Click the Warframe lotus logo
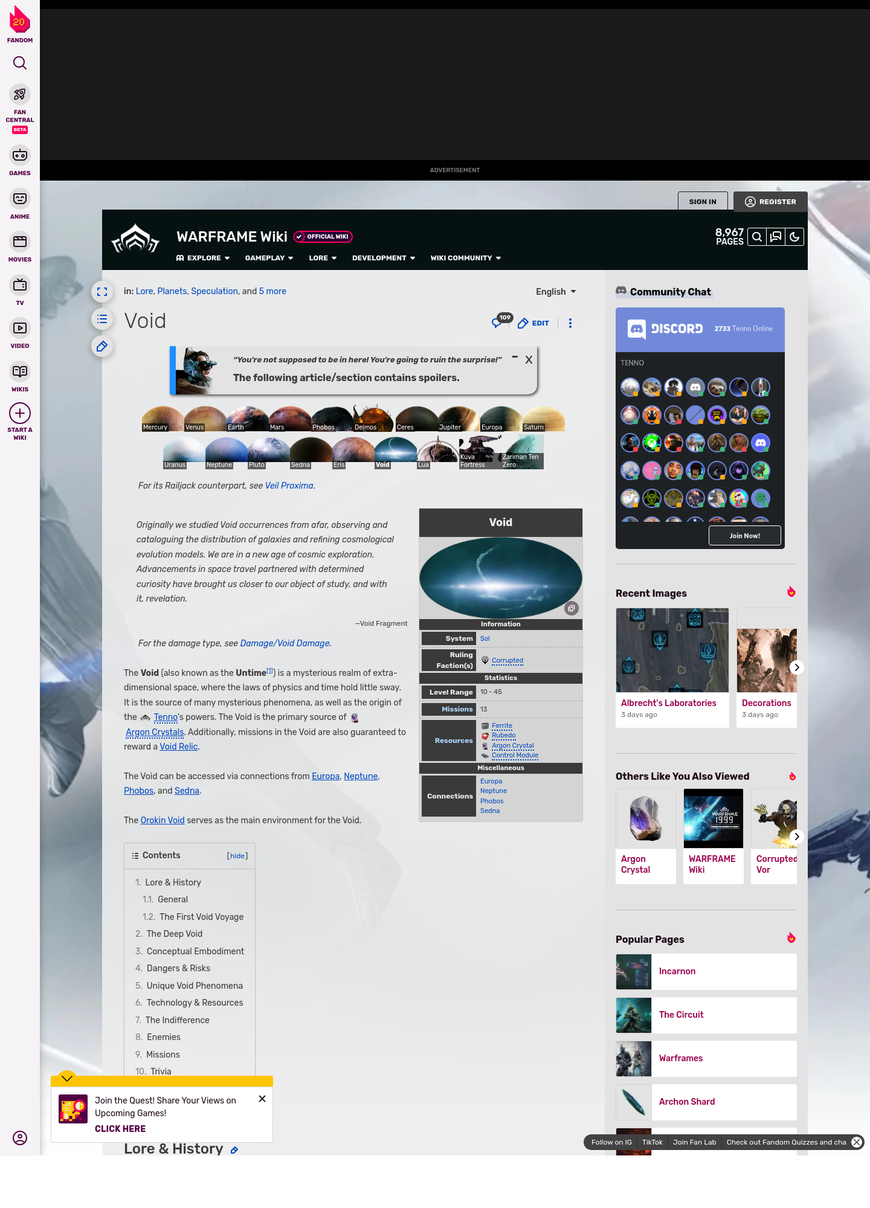Screen dimensions: 870x1208 pyautogui.click(x=135, y=239)
